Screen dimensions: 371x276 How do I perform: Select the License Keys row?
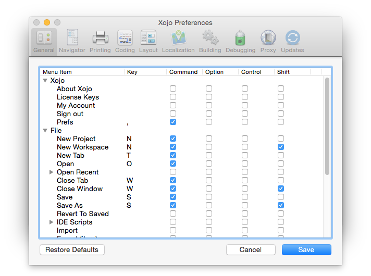coord(181,97)
